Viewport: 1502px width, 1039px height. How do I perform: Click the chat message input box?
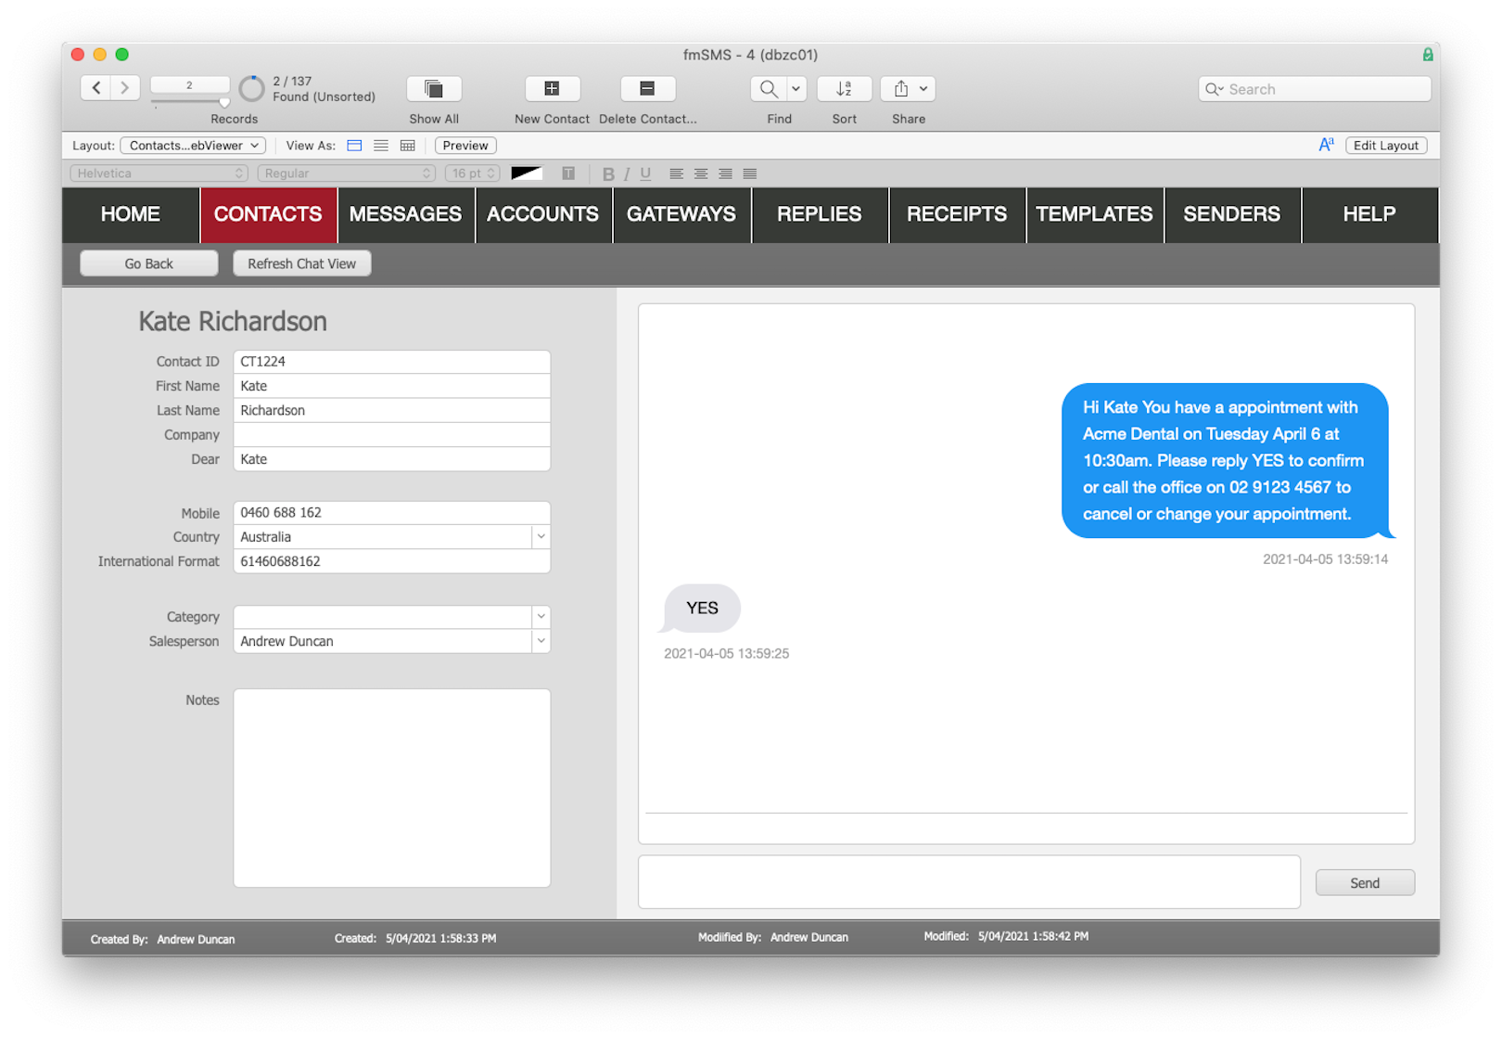point(969,881)
